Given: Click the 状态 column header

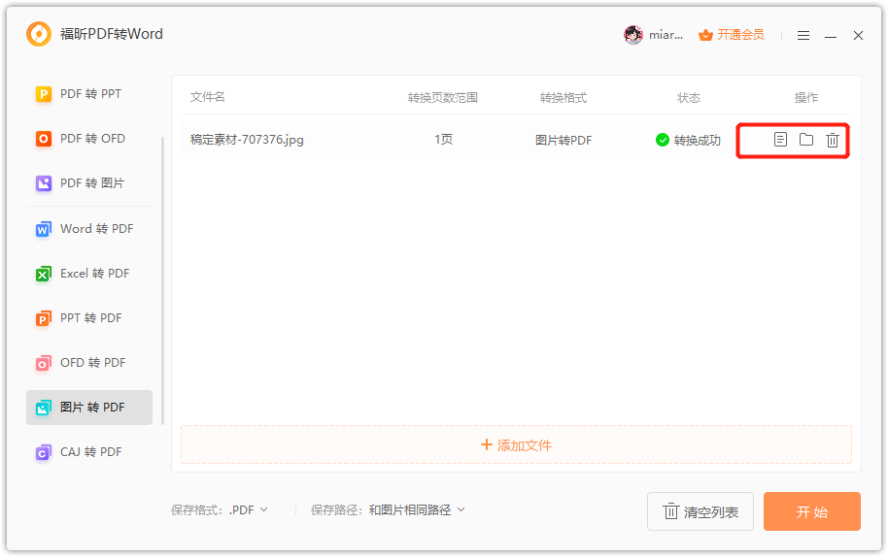Looking at the screenshot, I should click(689, 98).
